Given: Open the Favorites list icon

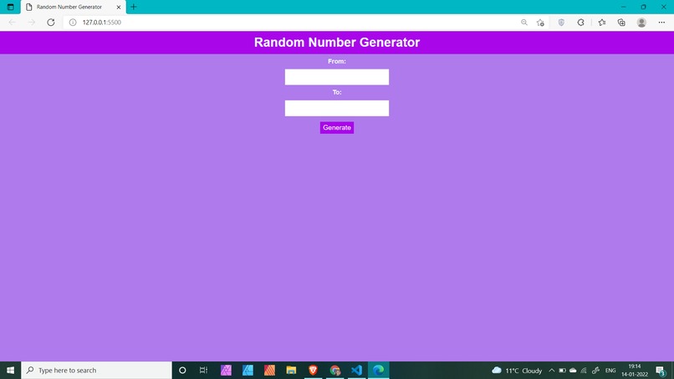Looking at the screenshot, I should [x=602, y=23].
